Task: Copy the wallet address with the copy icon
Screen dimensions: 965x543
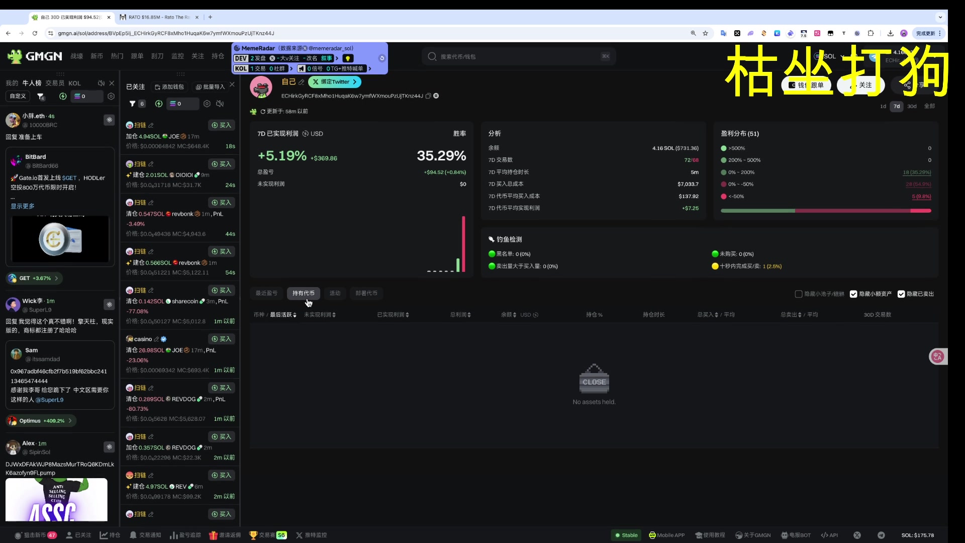Action: tap(428, 96)
